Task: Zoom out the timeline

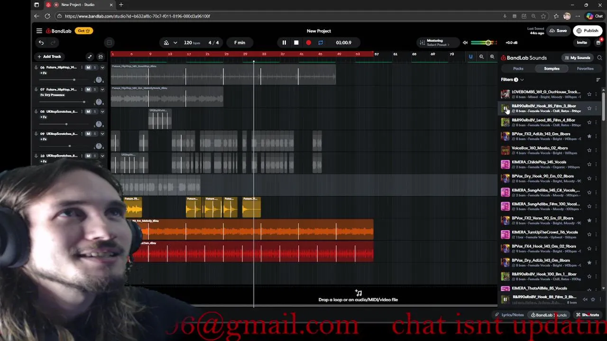Action: [x=481, y=57]
